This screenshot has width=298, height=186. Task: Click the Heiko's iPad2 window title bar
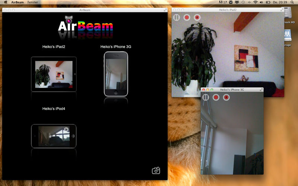coord(228,10)
